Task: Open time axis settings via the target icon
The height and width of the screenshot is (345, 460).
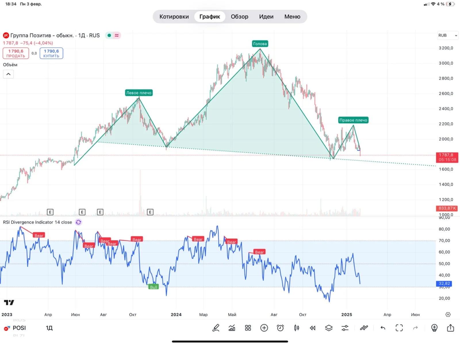Action: (x=448, y=314)
